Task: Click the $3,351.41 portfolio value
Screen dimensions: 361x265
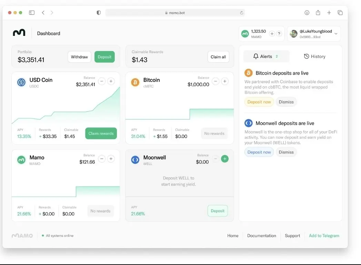Action: tap(31, 60)
